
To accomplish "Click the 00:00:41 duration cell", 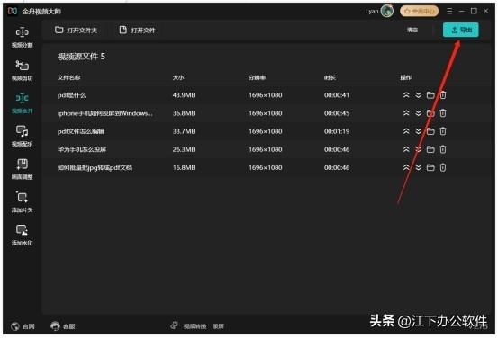I will (x=337, y=95).
